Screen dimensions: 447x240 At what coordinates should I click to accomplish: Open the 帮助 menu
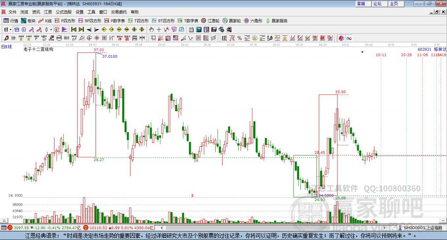tap(134, 12)
